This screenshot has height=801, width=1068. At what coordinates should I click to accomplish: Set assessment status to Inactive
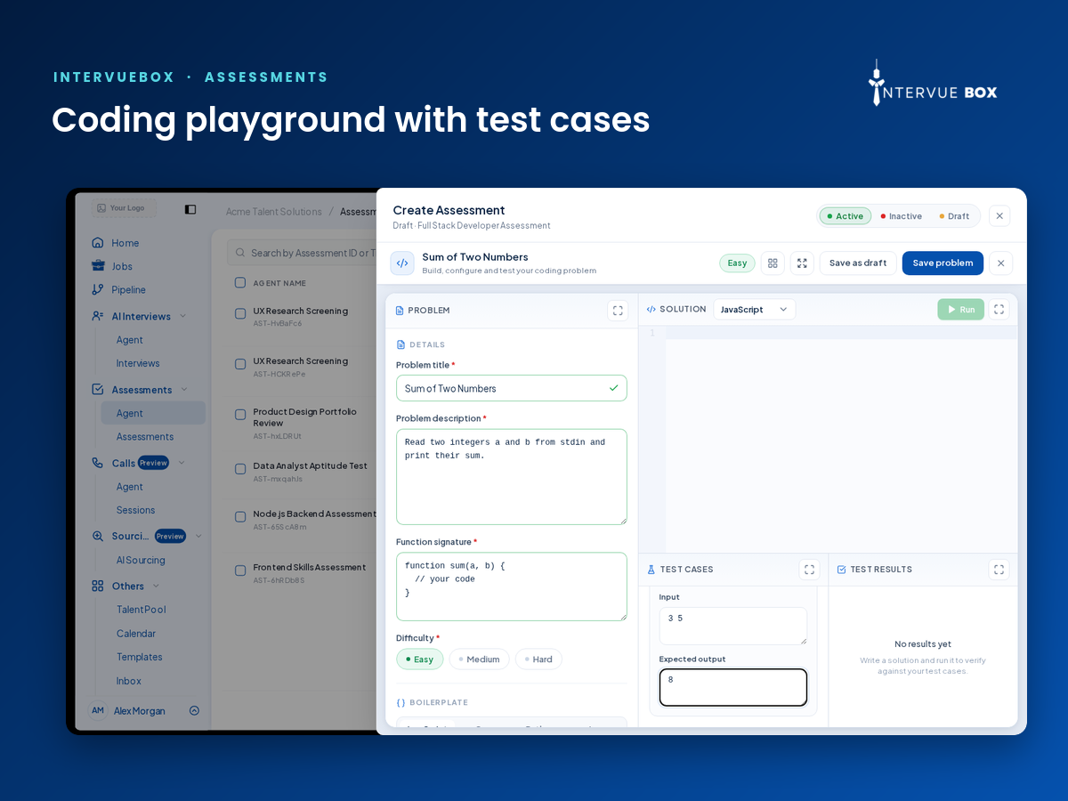(x=901, y=216)
